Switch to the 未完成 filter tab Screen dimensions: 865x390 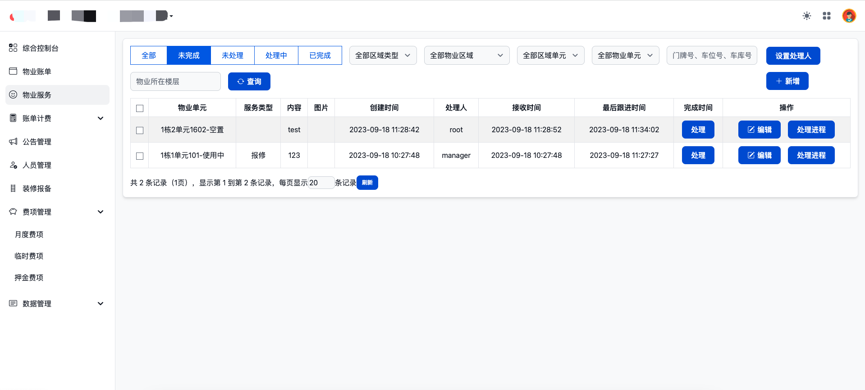tap(189, 55)
